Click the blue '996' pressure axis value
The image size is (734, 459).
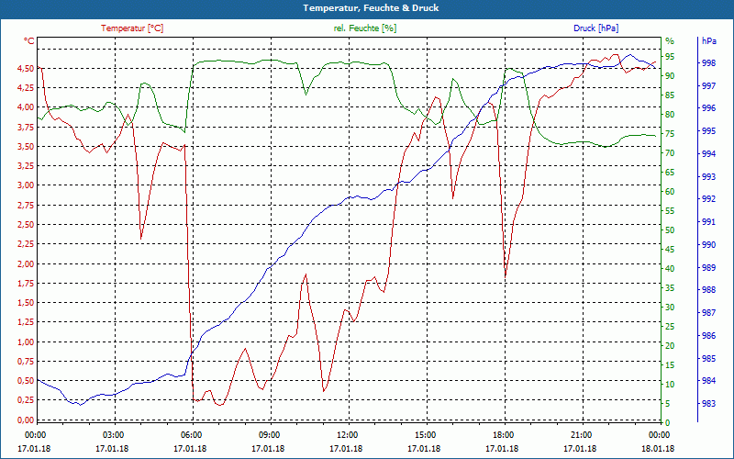[708, 108]
